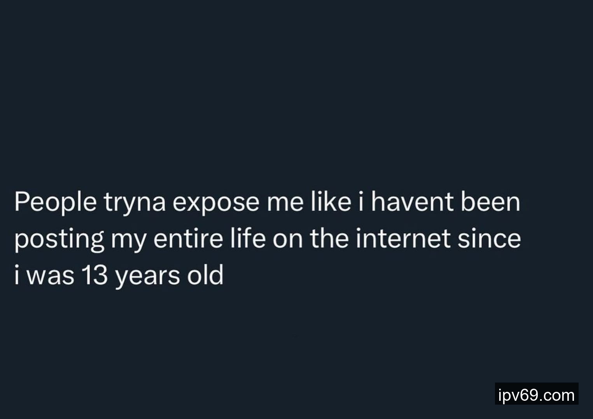The height and width of the screenshot is (419, 593).
Task: Click the word "the" before "internet"
Action: tap(330, 238)
